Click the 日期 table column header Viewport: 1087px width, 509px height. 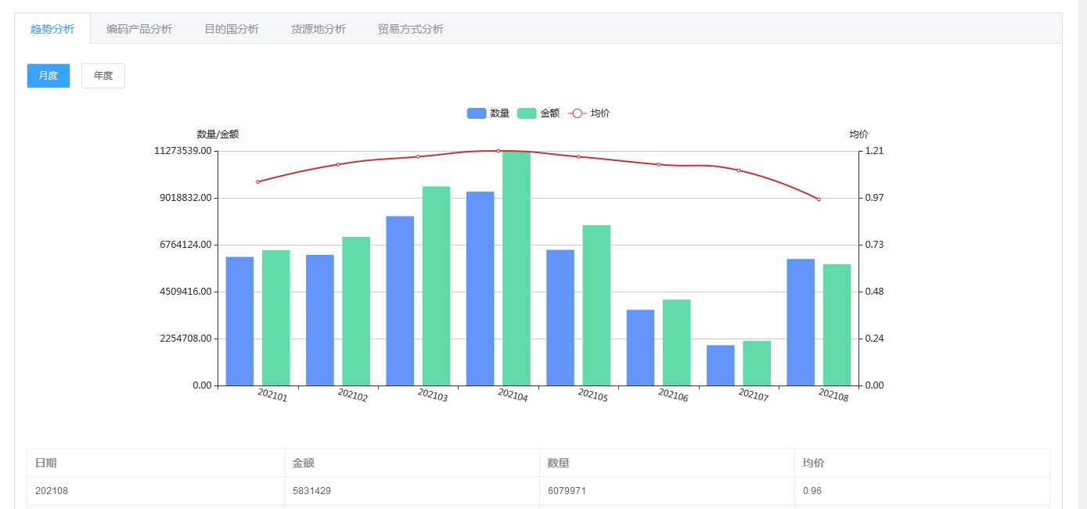point(156,463)
